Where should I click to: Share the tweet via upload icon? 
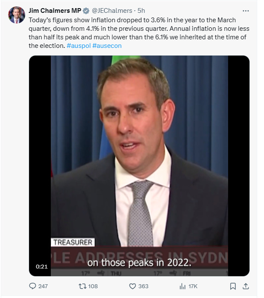click(x=246, y=286)
